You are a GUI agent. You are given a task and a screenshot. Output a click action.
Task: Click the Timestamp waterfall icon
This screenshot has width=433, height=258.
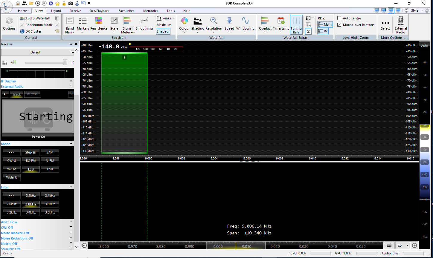click(281, 21)
